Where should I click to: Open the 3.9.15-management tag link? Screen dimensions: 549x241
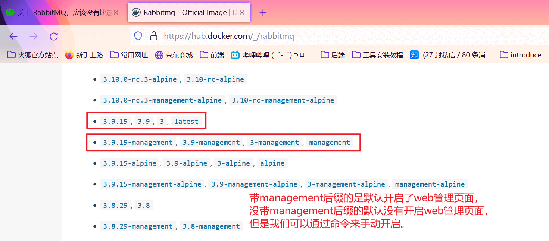click(138, 142)
